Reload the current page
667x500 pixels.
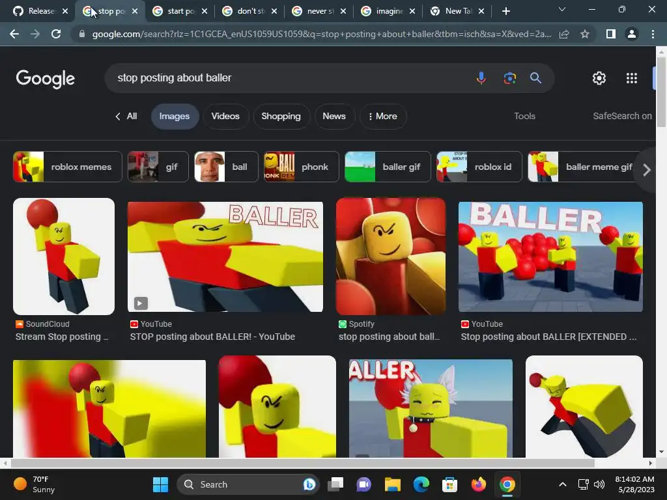click(56, 34)
